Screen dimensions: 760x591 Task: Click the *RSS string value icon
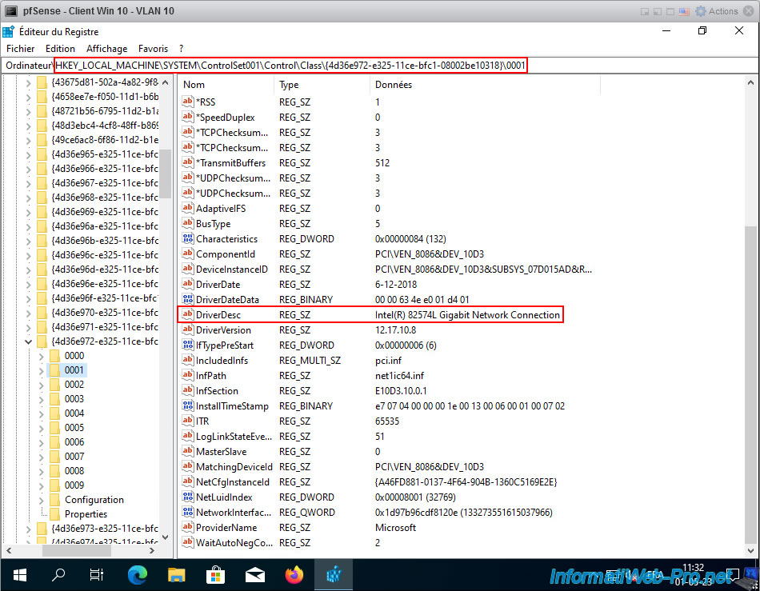coord(187,102)
